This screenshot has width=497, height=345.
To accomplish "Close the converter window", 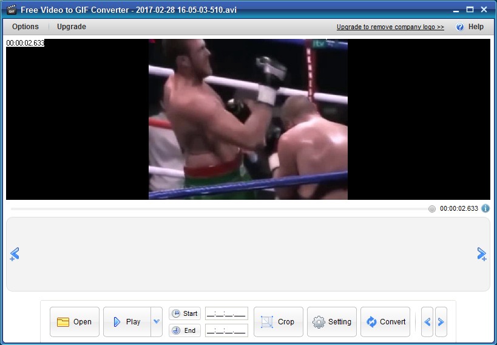I will tap(484, 10).
